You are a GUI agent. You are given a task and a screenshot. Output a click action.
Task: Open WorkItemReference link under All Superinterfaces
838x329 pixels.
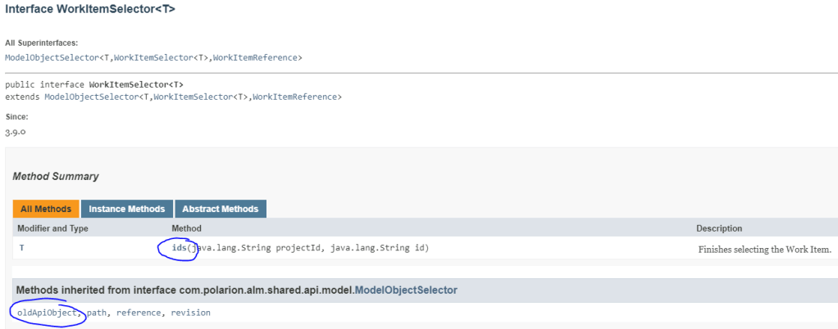tap(257, 57)
